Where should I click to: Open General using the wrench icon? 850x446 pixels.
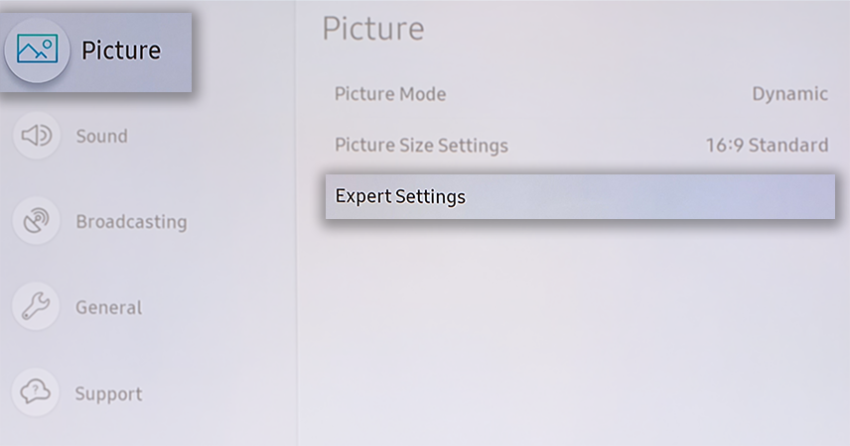pyautogui.click(x=36, y=306)
